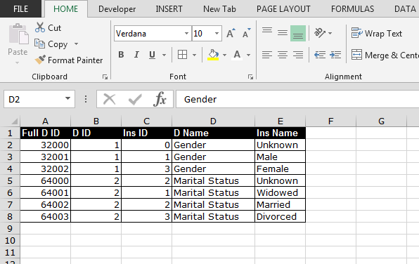Switch to the PAGE LAYOUT tab
419x264 pixels.
(283, 9)
